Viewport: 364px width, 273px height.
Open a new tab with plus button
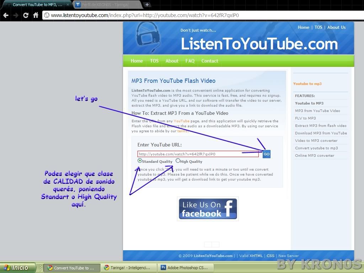[147, 5]
